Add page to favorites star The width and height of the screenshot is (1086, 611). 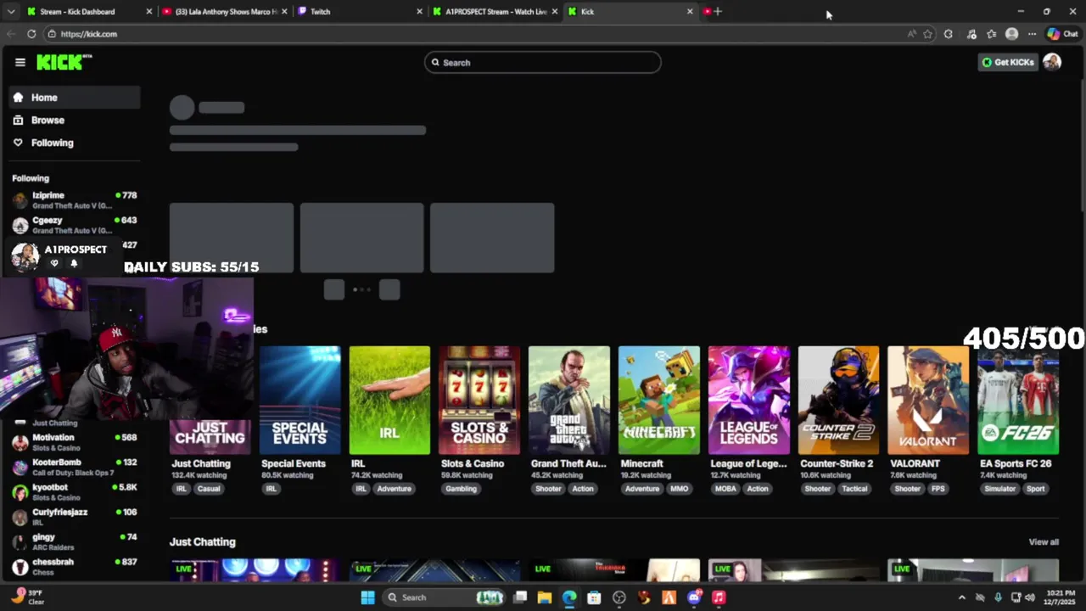point(927,34)
